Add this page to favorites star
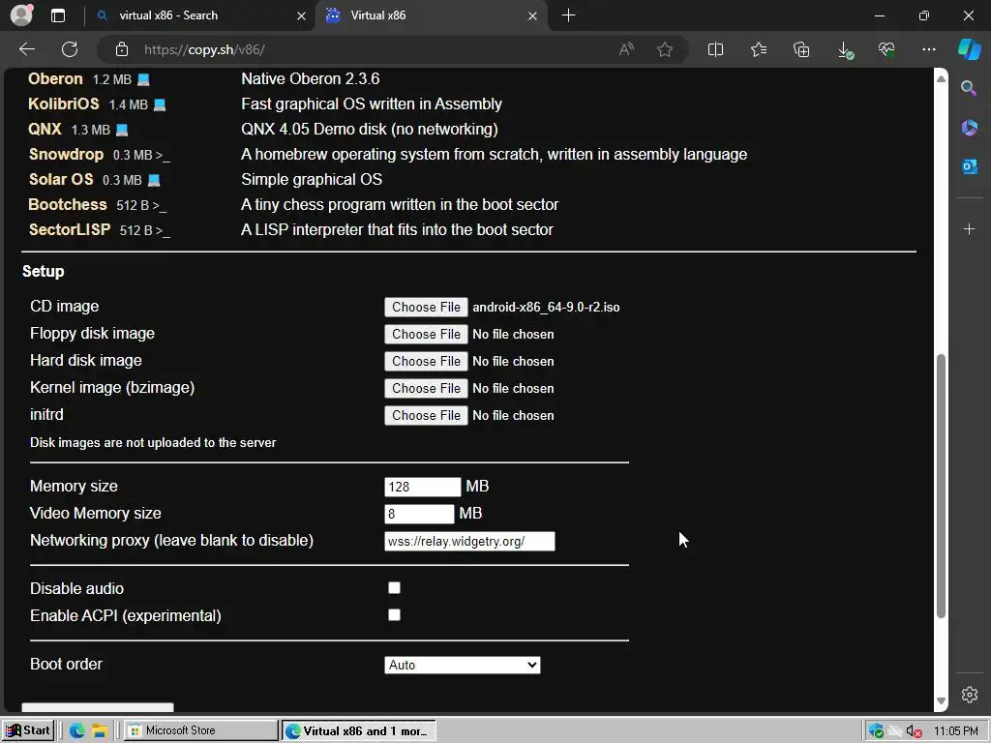 click(664, 49)
